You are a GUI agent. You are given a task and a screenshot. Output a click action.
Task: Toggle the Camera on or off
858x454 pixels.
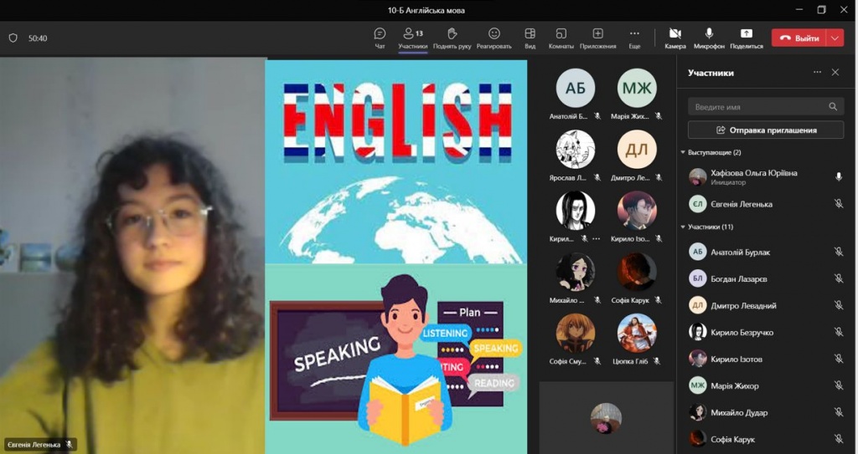point(675,34)
